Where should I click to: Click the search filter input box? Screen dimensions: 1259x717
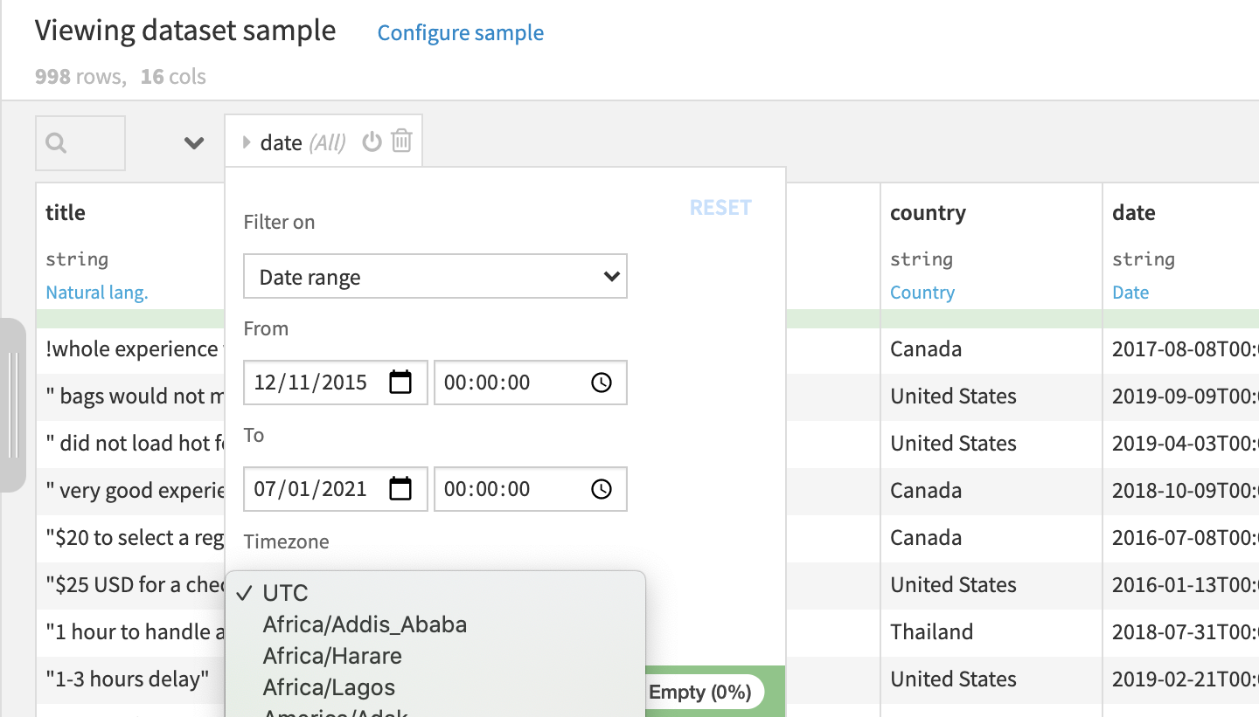[80, 143]
